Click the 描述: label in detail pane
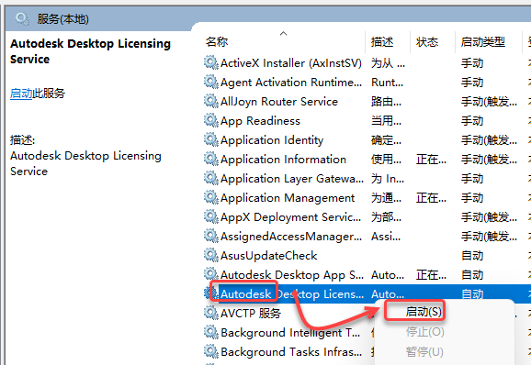Image resolution: width=531 pixels, height=365 pixels. (x=22, y=140)
